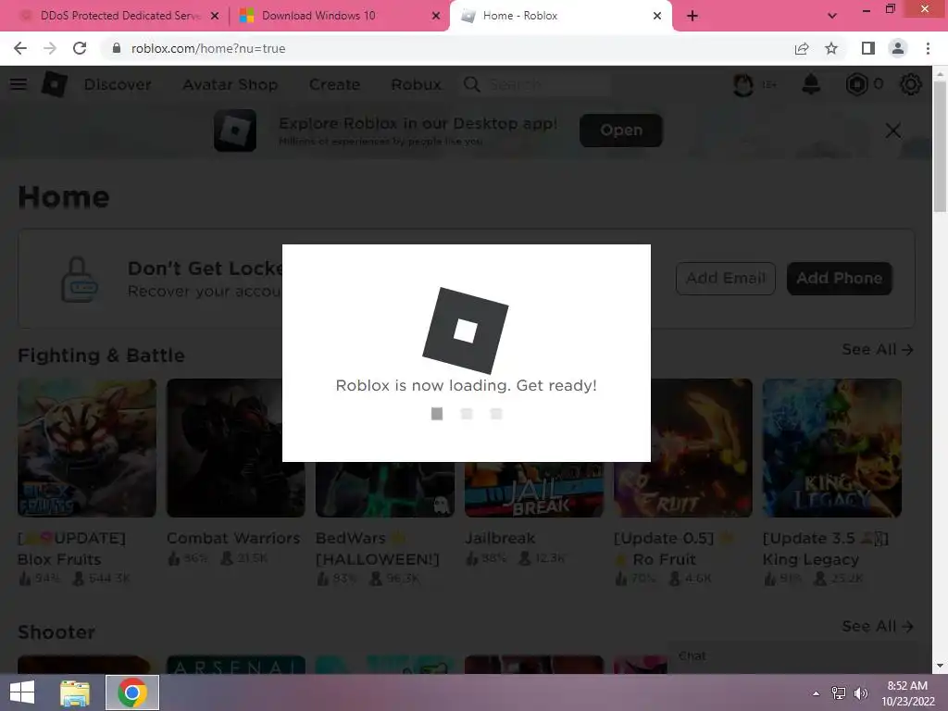Dismiss the Desktop app banner
The image size is (948, 711).
(893, 131)
